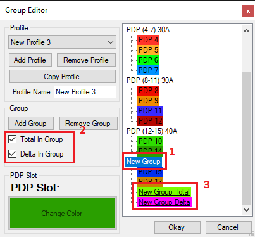Select the PDP 11 tree entry

point(150,111)
